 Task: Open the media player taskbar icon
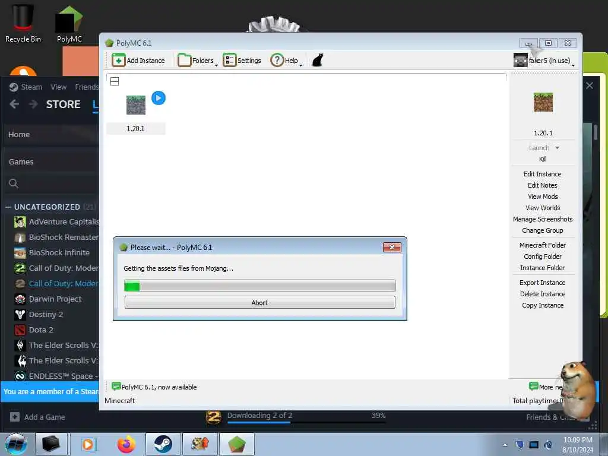point(88,444)
